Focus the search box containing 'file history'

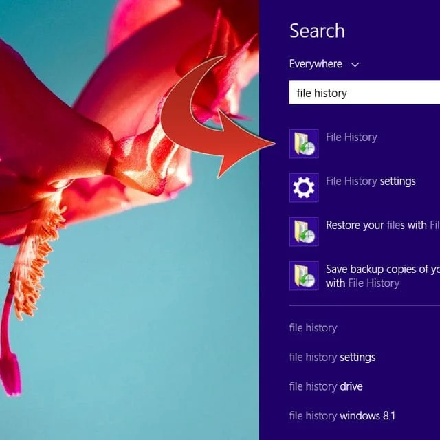pos(364,93)
